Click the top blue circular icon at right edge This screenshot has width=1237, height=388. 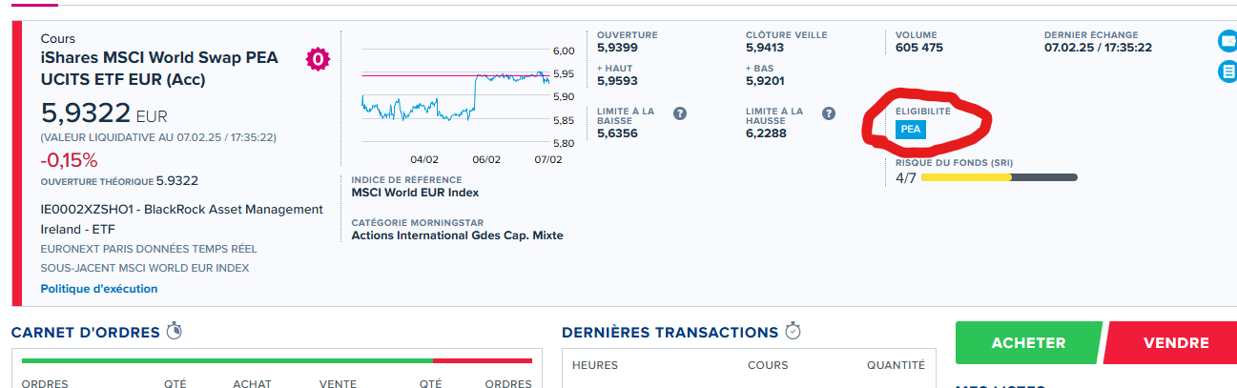tap(1227, 41)
